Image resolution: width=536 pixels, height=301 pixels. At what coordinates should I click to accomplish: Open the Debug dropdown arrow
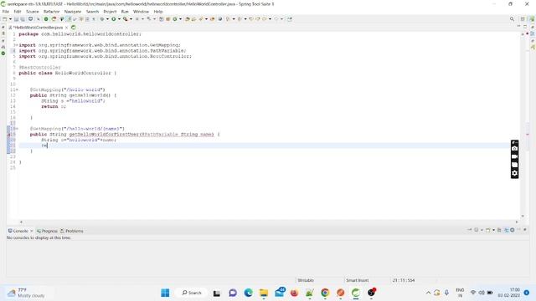(107, 19)
